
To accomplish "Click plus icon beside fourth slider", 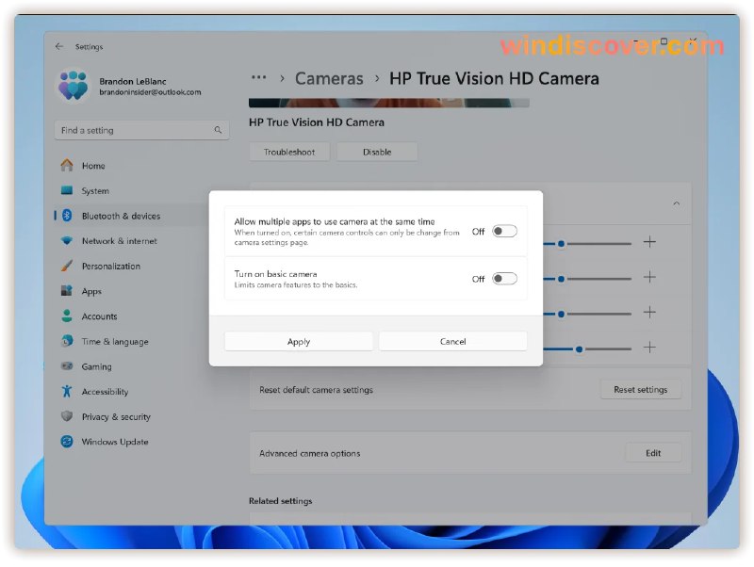I will click(x=649, y=348).
